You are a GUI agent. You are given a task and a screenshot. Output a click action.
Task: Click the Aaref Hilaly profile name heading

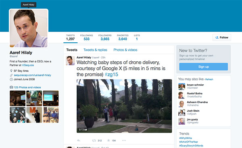(x=21, y=52)
